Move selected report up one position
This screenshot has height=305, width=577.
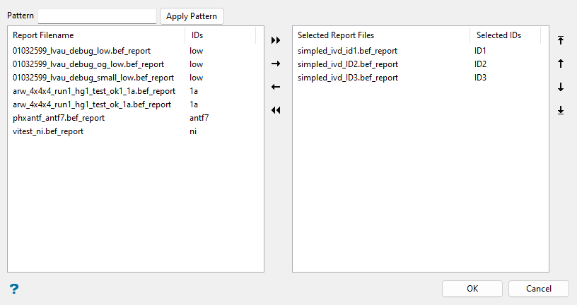pos(561,64)
